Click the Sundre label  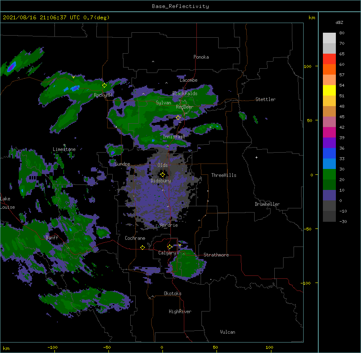click(122, 164)
